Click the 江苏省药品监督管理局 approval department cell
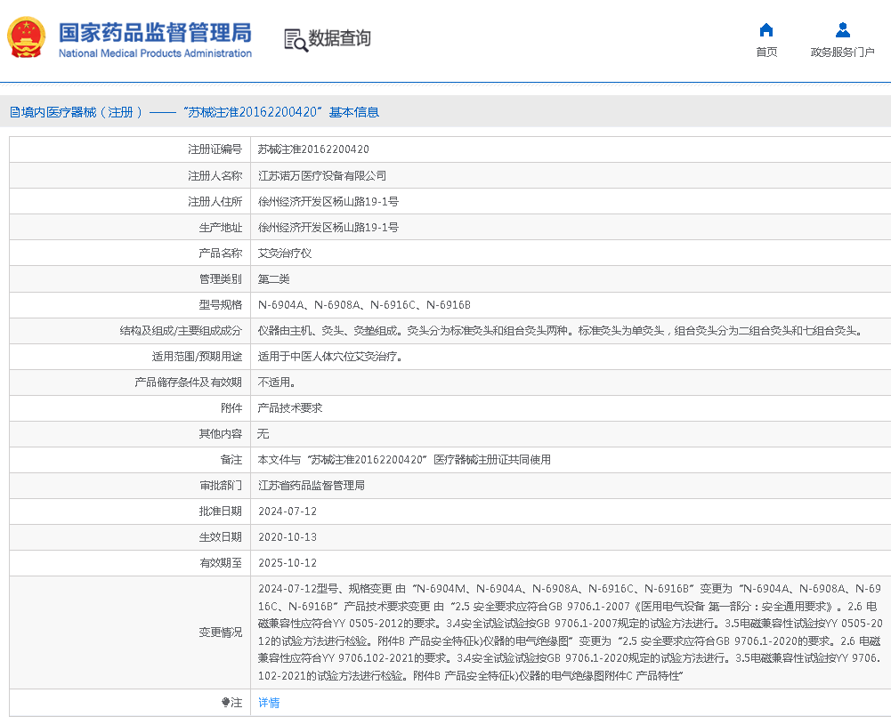Viewport: 891px width, 717px height. coord(311,486)
